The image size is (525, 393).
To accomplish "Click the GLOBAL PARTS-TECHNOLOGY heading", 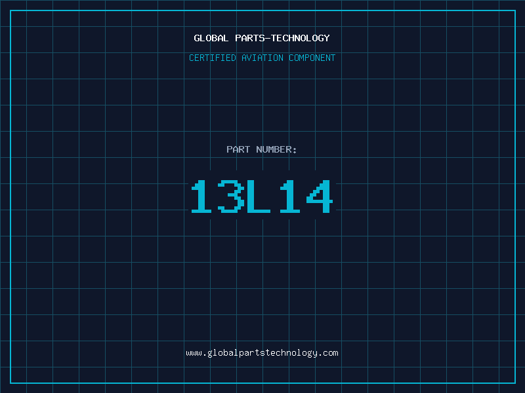I will [262, 38].
